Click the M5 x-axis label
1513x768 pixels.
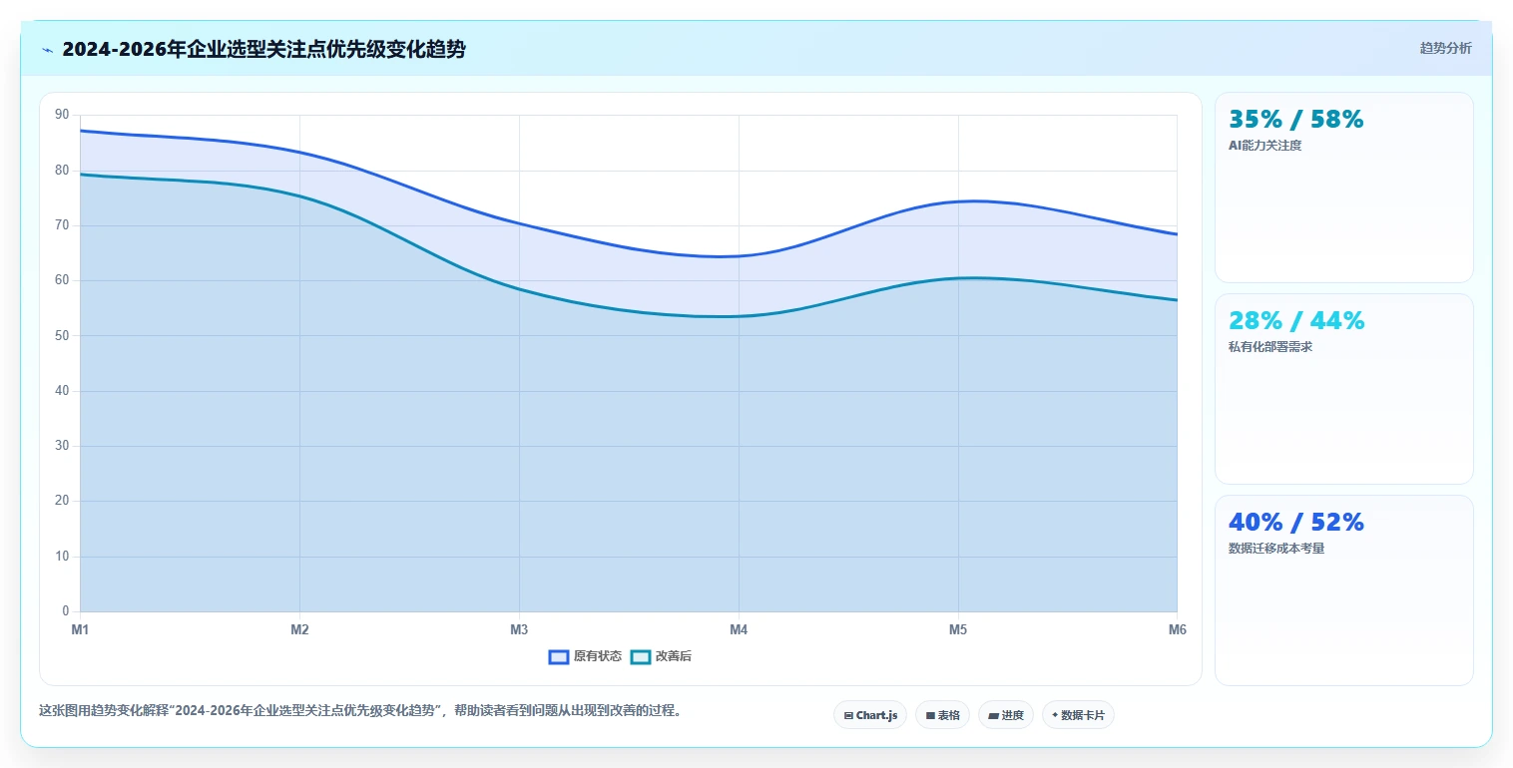click(x=958, y=629)
